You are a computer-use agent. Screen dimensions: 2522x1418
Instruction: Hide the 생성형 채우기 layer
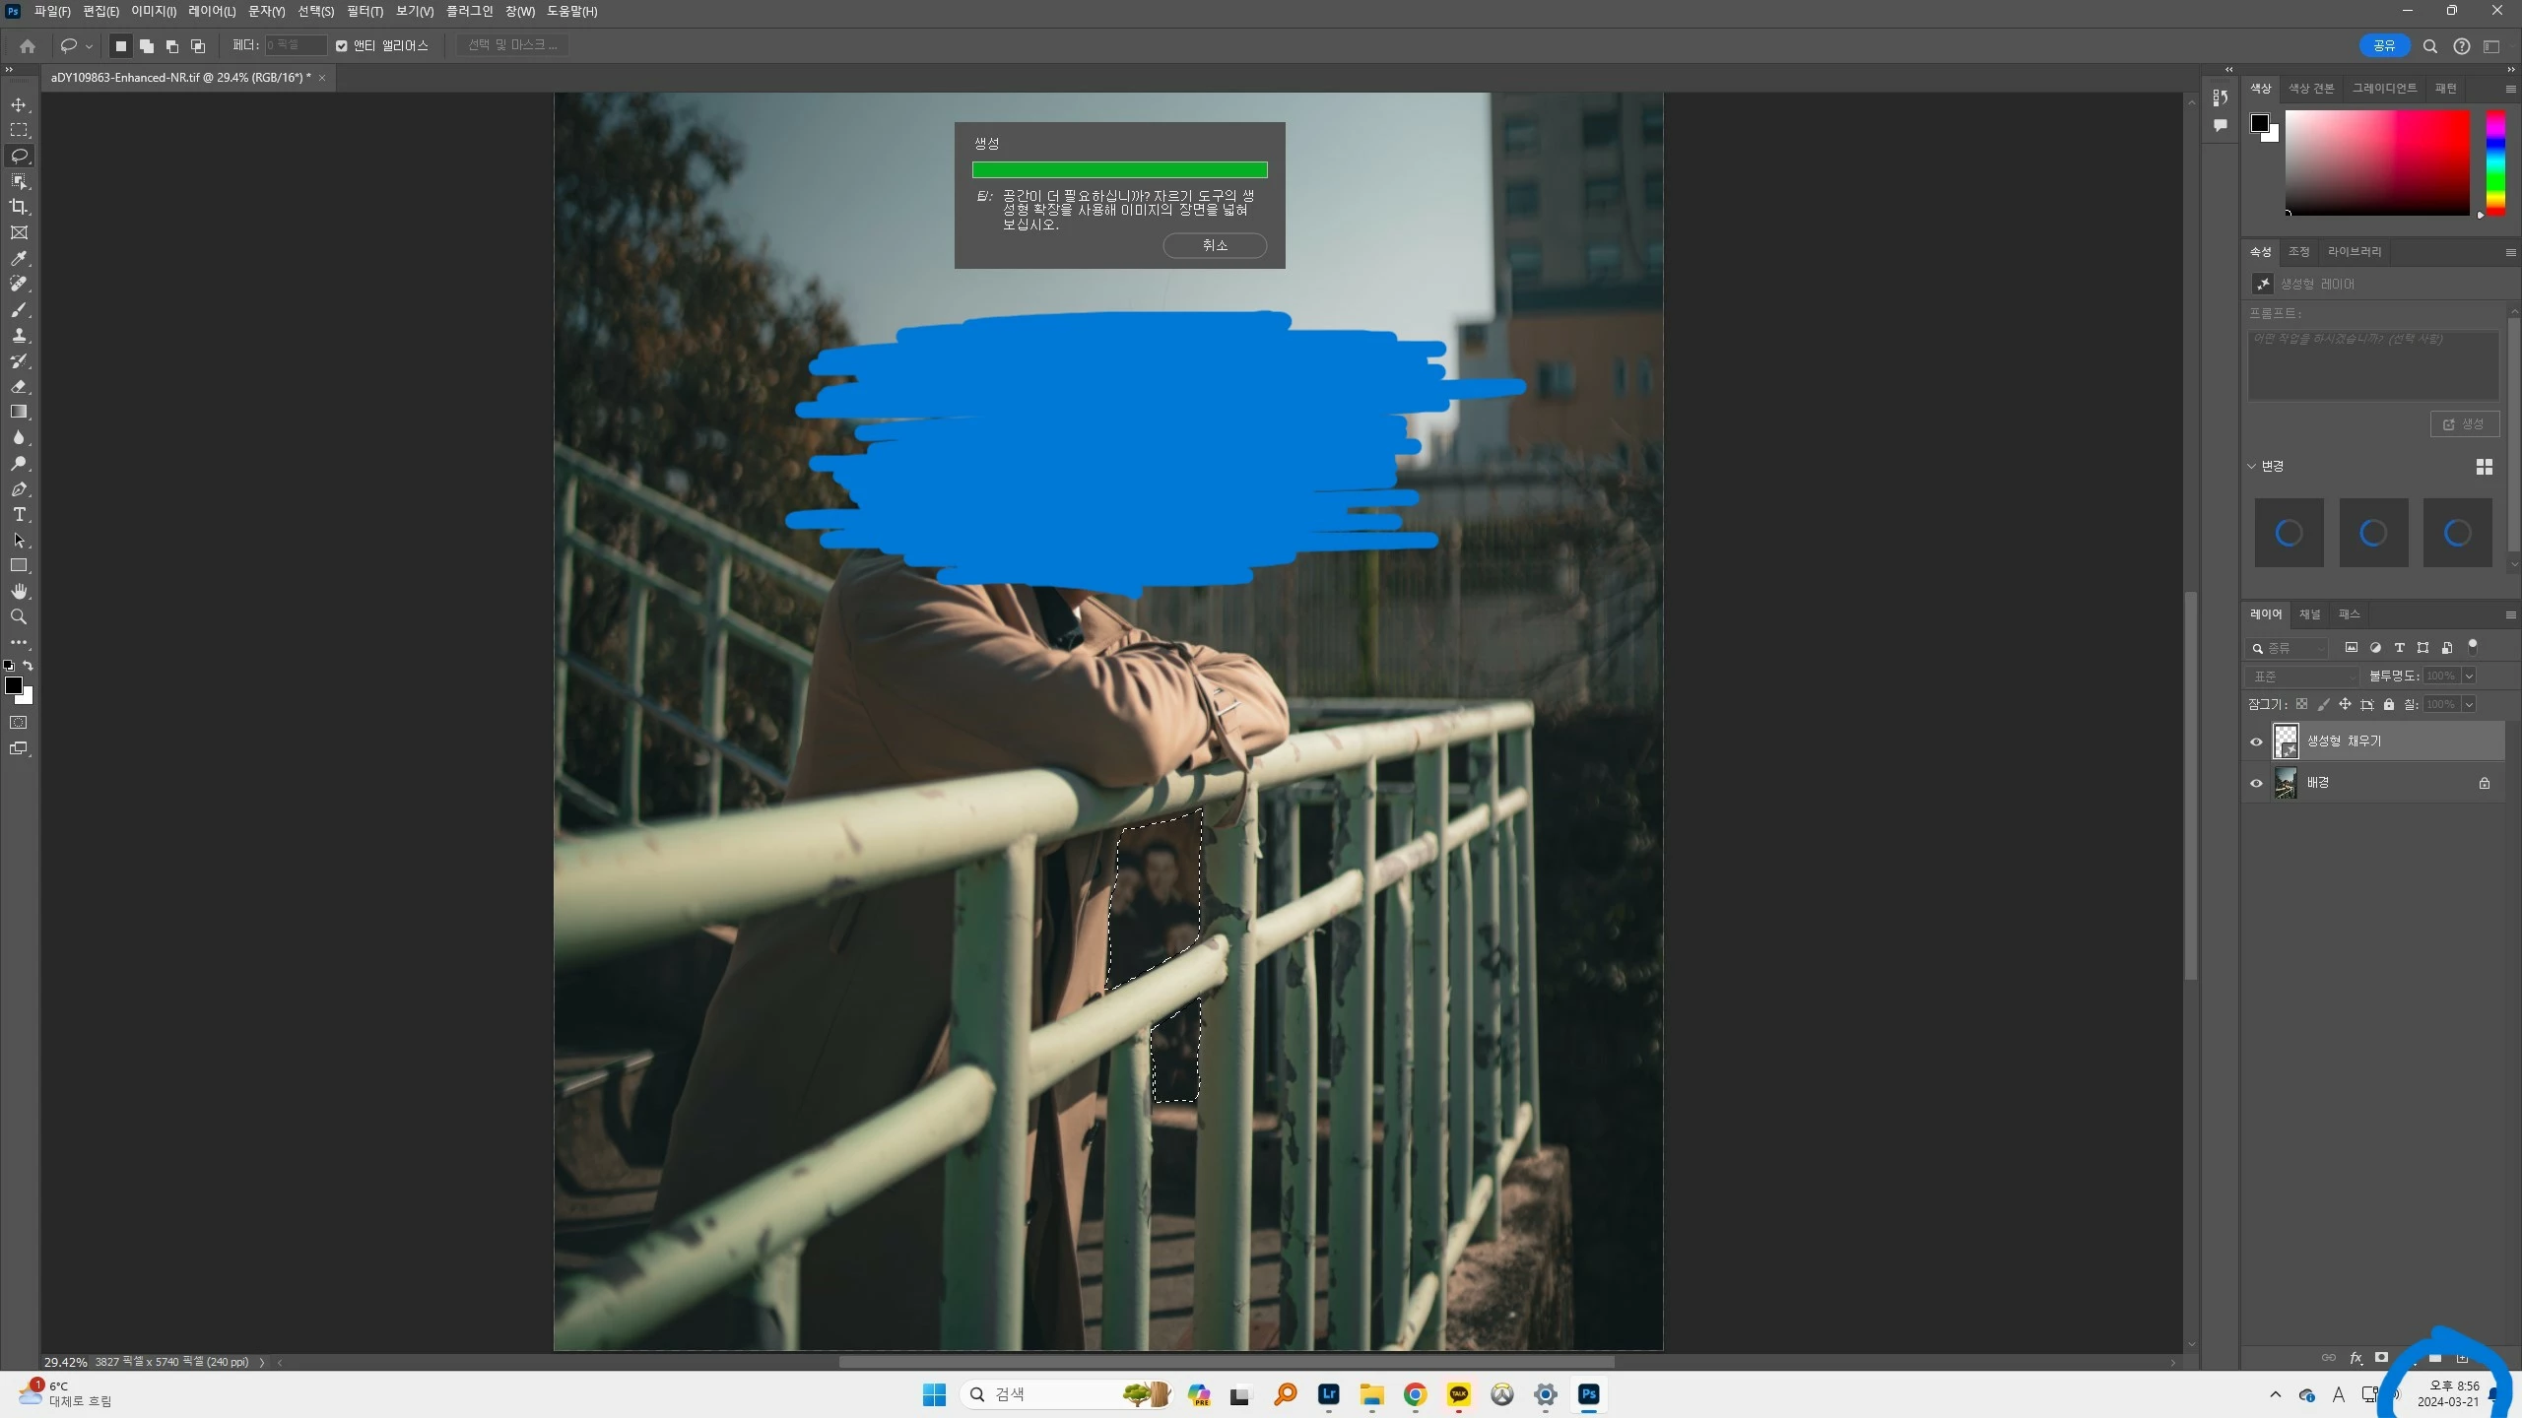coord(2256,741)
